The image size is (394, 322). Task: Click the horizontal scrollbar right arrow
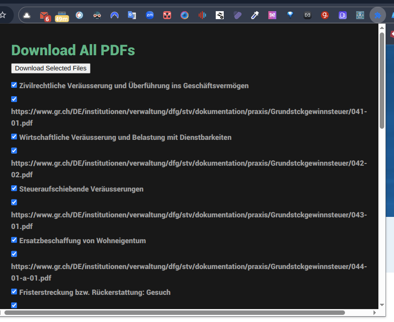(x=375, y=313)
